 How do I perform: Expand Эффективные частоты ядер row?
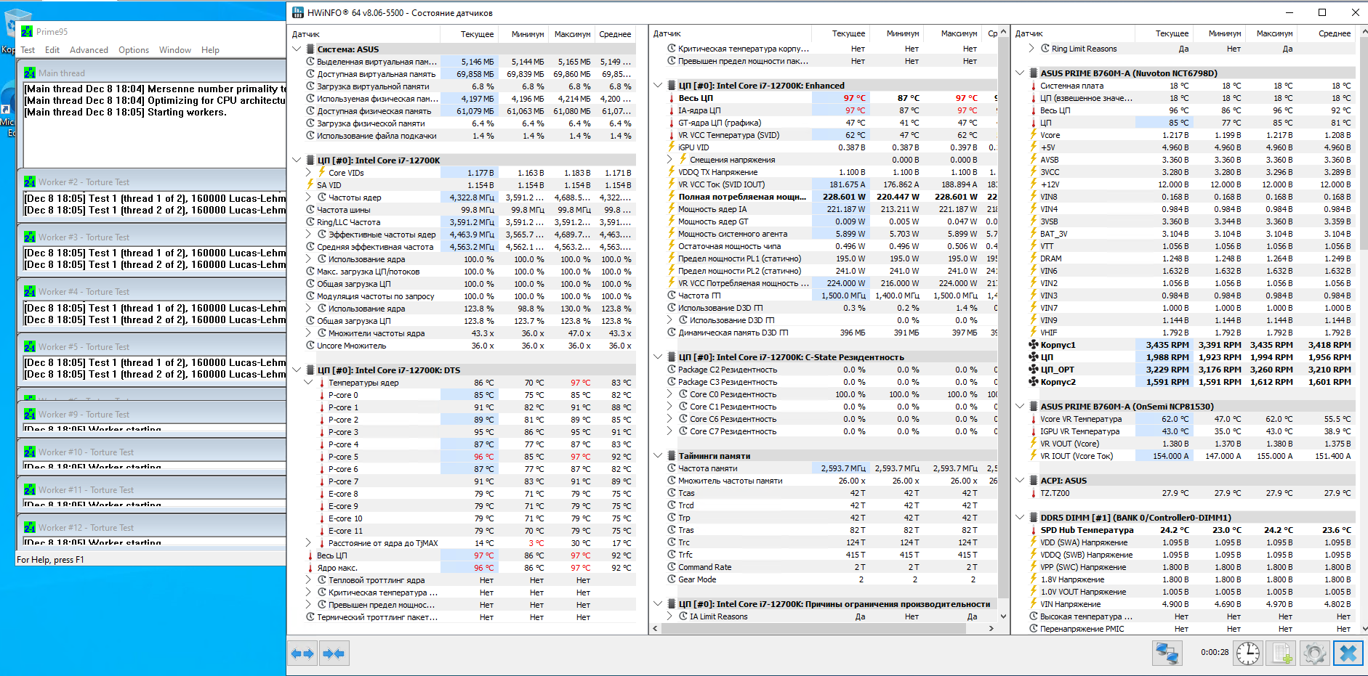[308, 235]
